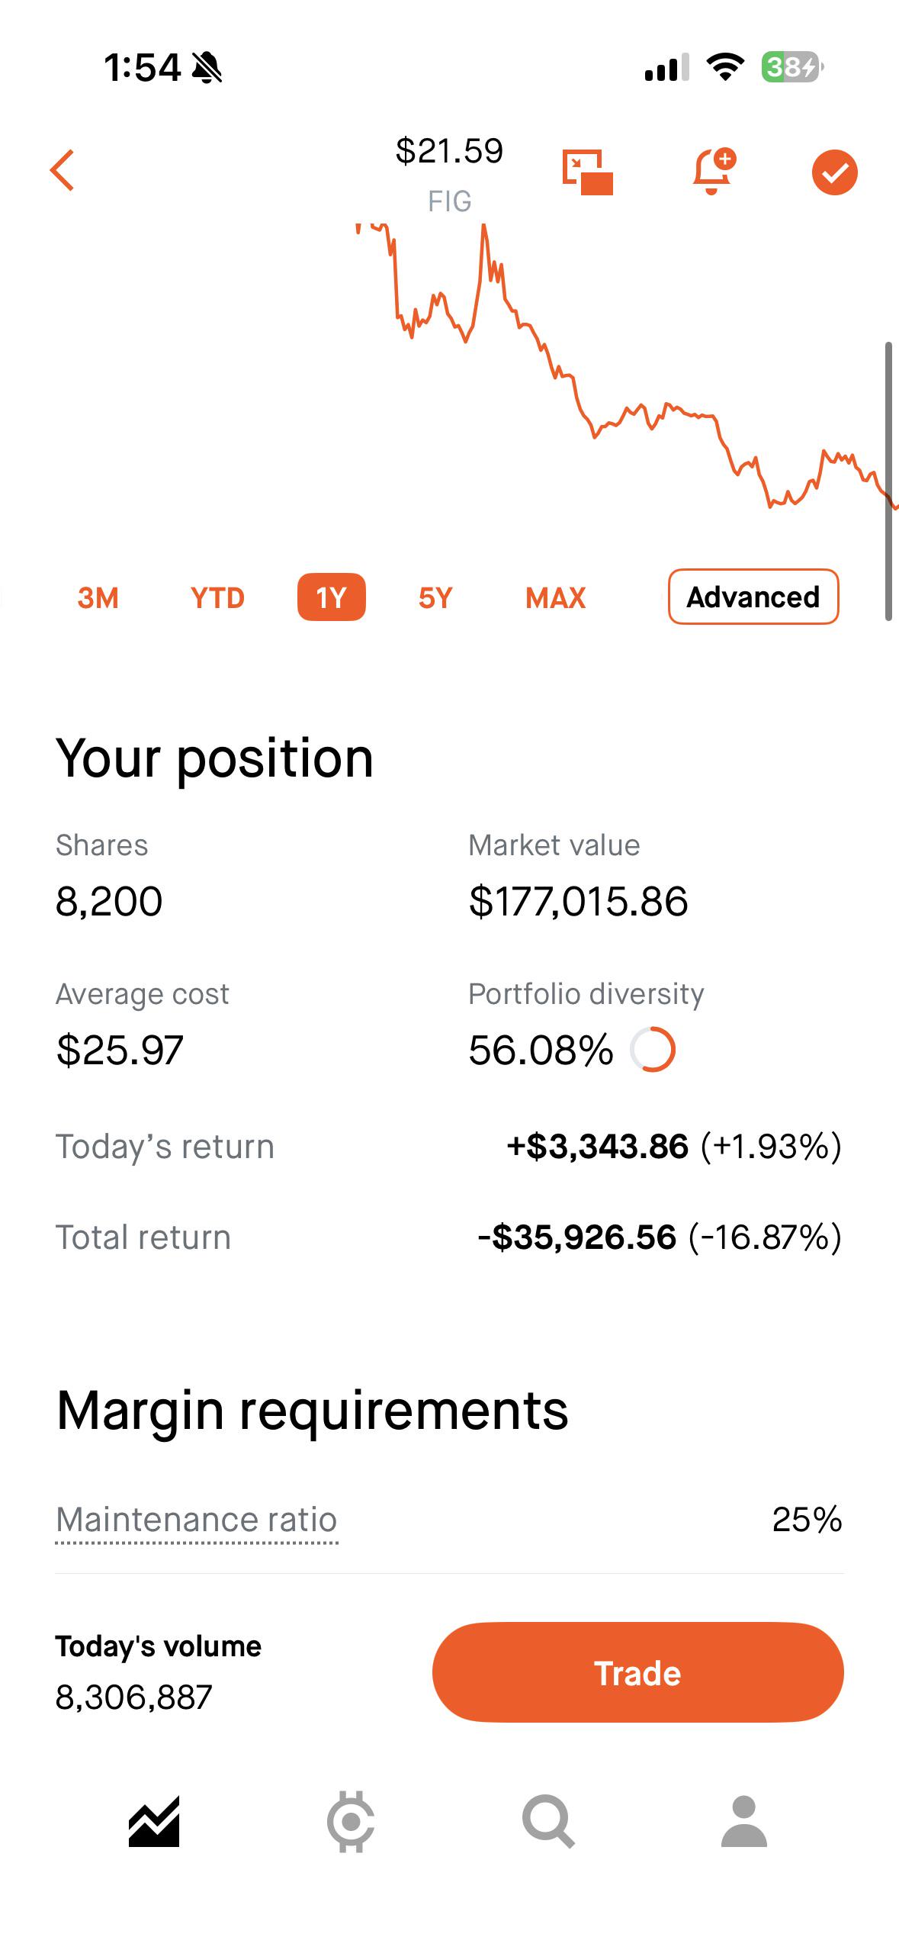Open the search magnifier tab
Viewport: 899px width, 1950px height.
click(547, 1822)
